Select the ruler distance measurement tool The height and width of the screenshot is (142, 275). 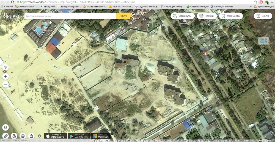click(5, 136)
